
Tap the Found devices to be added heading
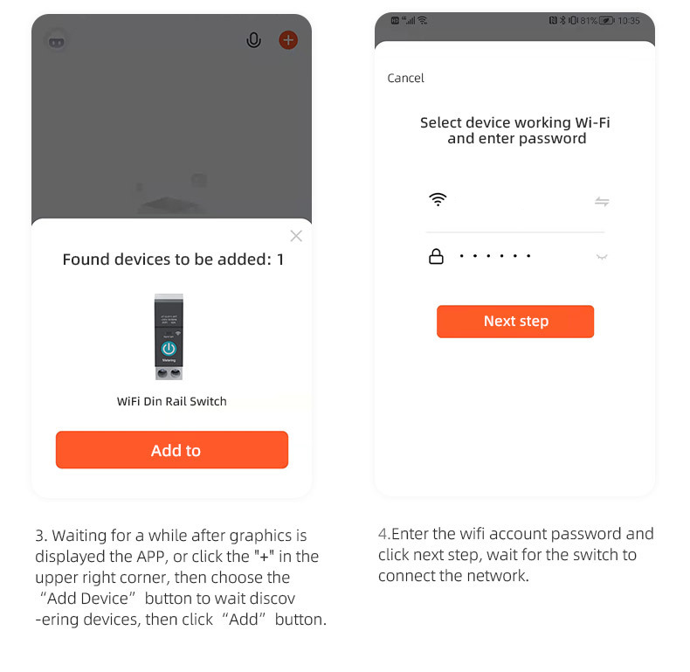pyautogui.click(x=173, y=260)
